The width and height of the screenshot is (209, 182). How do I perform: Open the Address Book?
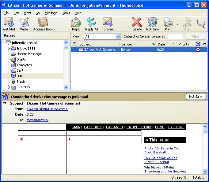point(43,24)
